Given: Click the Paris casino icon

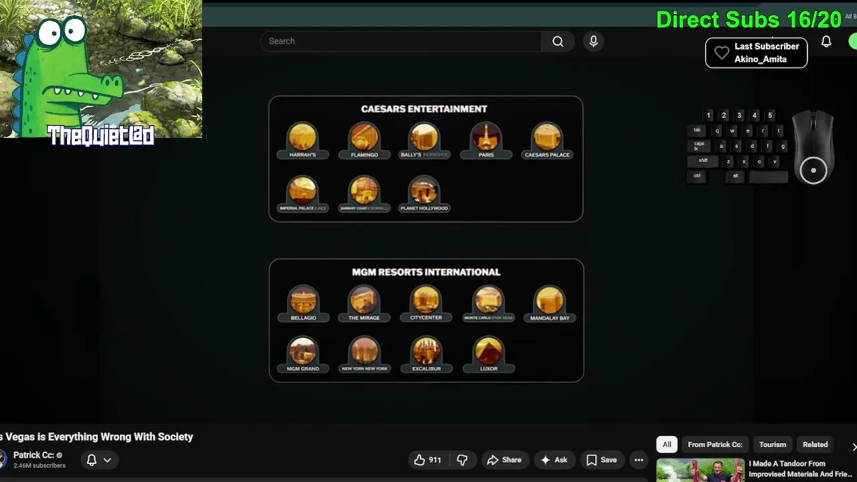Looking at the screenshot, I should click(486, 141).
